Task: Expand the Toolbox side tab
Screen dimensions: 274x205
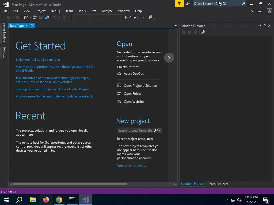Action: pyautogui.click(x=4, y=52)
